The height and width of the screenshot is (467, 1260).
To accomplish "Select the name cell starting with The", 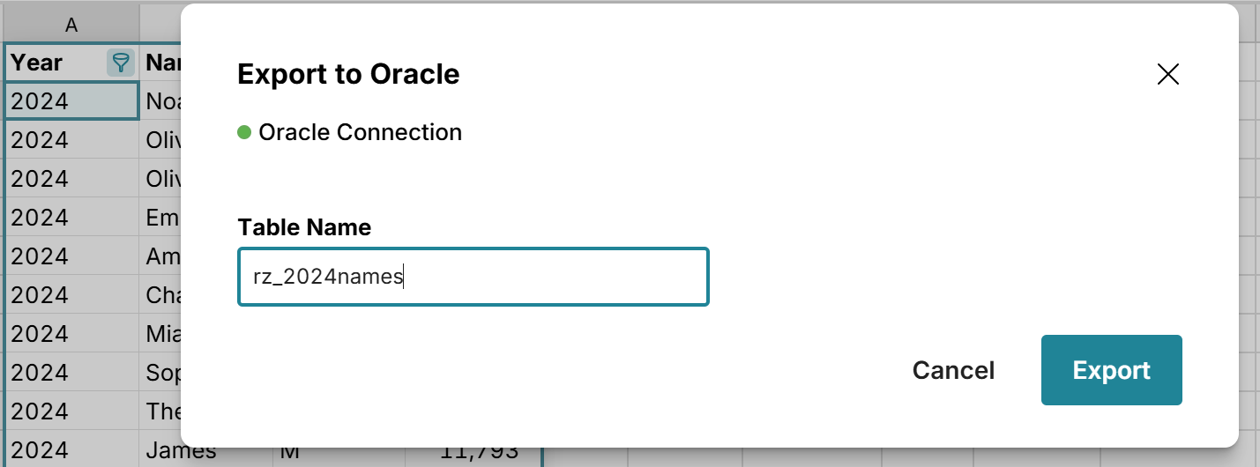I will (x=162, y=411).
